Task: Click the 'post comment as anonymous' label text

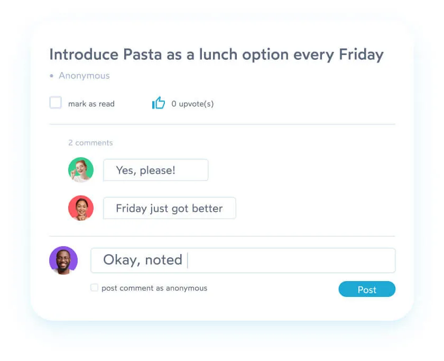Action: pyautogui.click(x=154, y=287)
